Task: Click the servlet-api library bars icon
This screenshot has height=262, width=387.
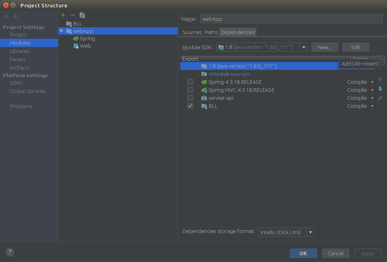Action: pyautogui.click(x=204, y=98)
